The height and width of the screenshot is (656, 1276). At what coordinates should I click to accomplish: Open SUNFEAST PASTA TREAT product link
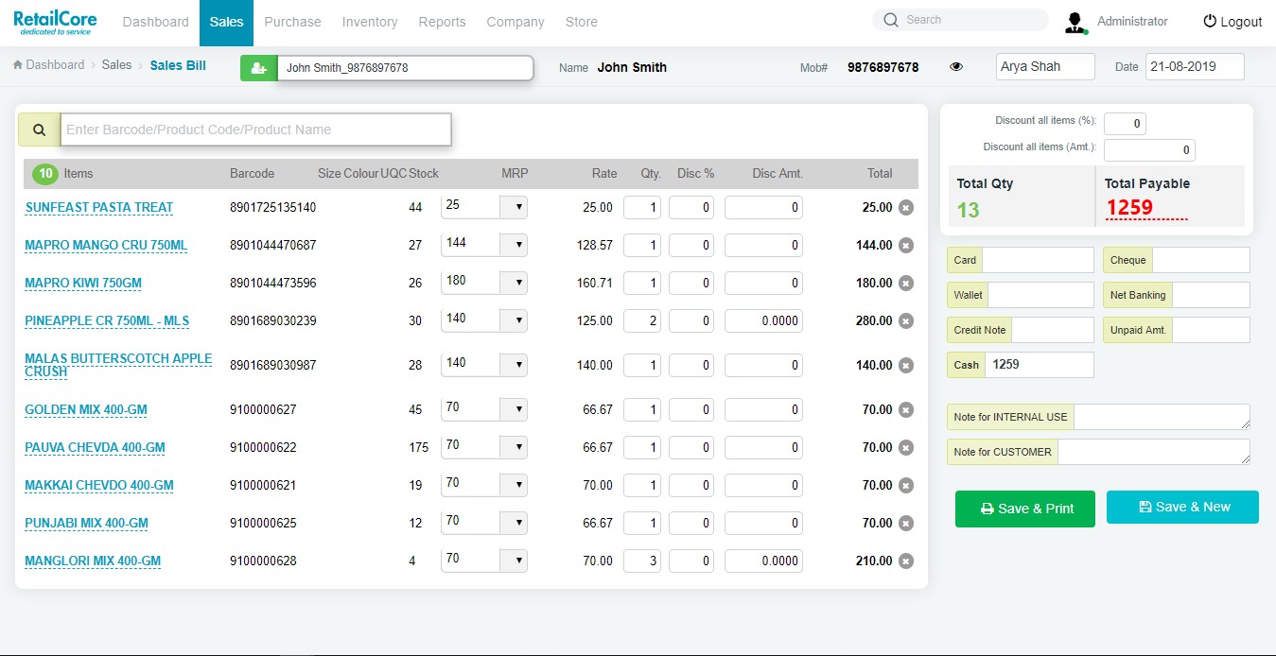click(99, 208)
